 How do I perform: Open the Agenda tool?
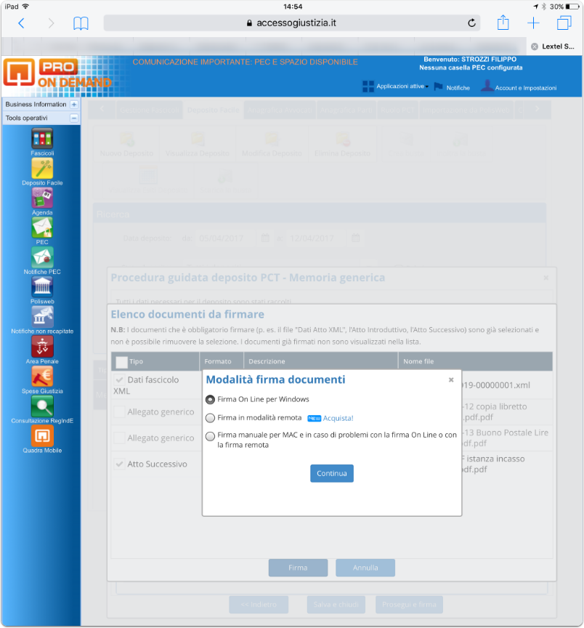click(42, 198)
